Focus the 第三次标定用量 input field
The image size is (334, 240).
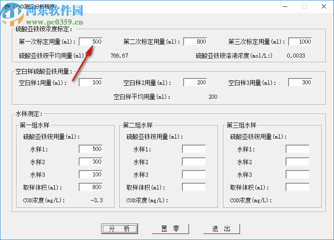tap(300, 42)
